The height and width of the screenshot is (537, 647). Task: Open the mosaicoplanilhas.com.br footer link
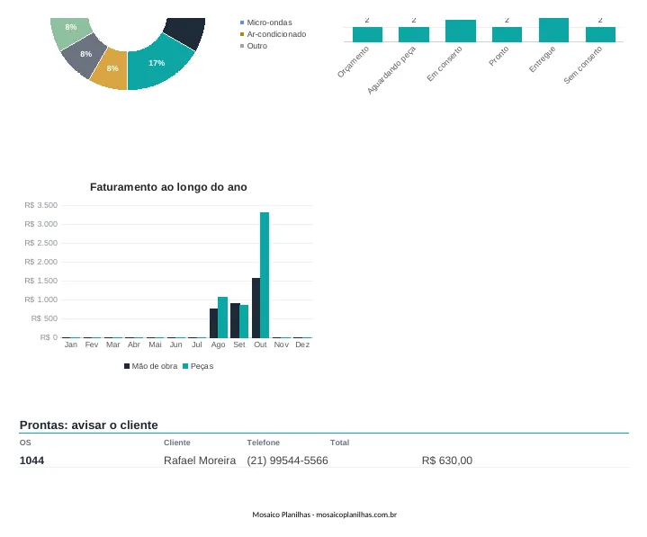pyautogui.click(x=356, y=515)
